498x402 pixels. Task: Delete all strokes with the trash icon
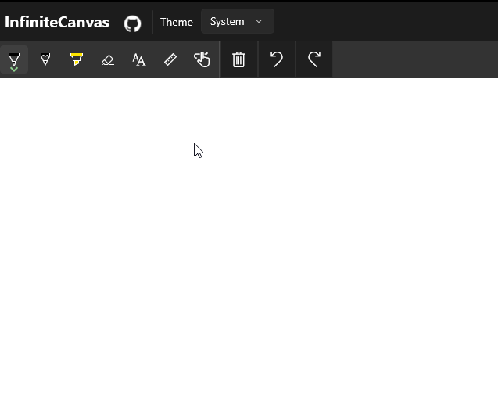click(239, 59)
